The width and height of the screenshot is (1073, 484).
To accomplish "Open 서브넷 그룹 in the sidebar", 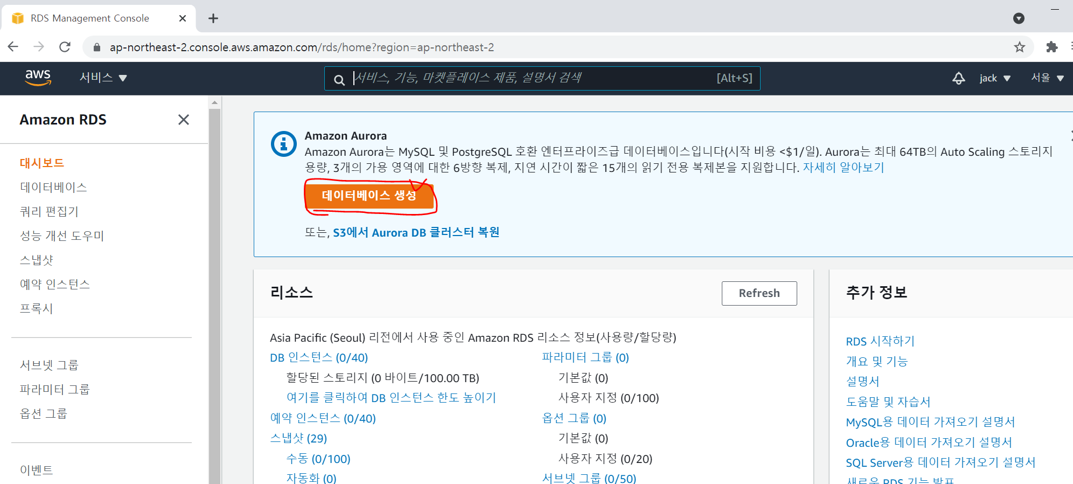I will 49,365.
